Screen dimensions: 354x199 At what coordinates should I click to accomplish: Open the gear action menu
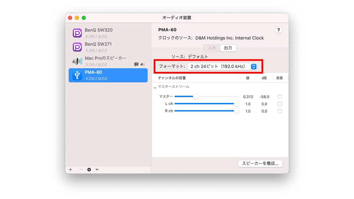click(x=89, y=169)
